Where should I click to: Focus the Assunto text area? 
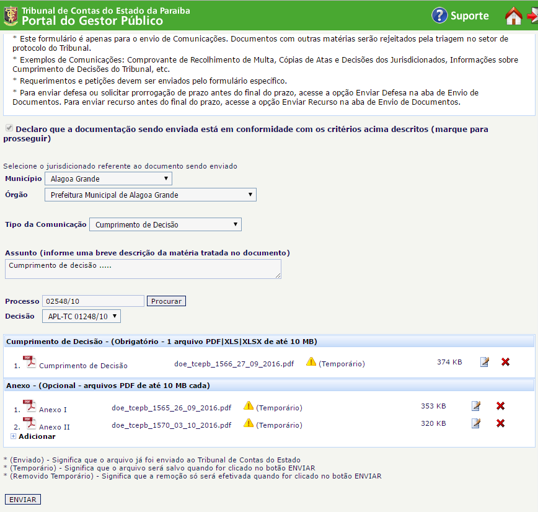143,268
